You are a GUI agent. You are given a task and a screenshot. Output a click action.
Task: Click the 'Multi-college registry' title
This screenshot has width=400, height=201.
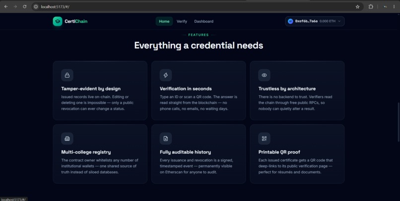tap(86, 152)
